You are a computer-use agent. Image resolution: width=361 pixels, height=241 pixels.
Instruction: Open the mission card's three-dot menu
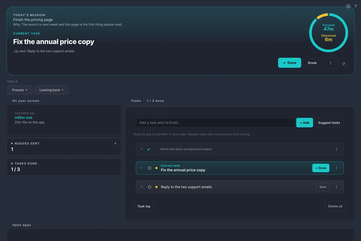click(x=331, y=63)
